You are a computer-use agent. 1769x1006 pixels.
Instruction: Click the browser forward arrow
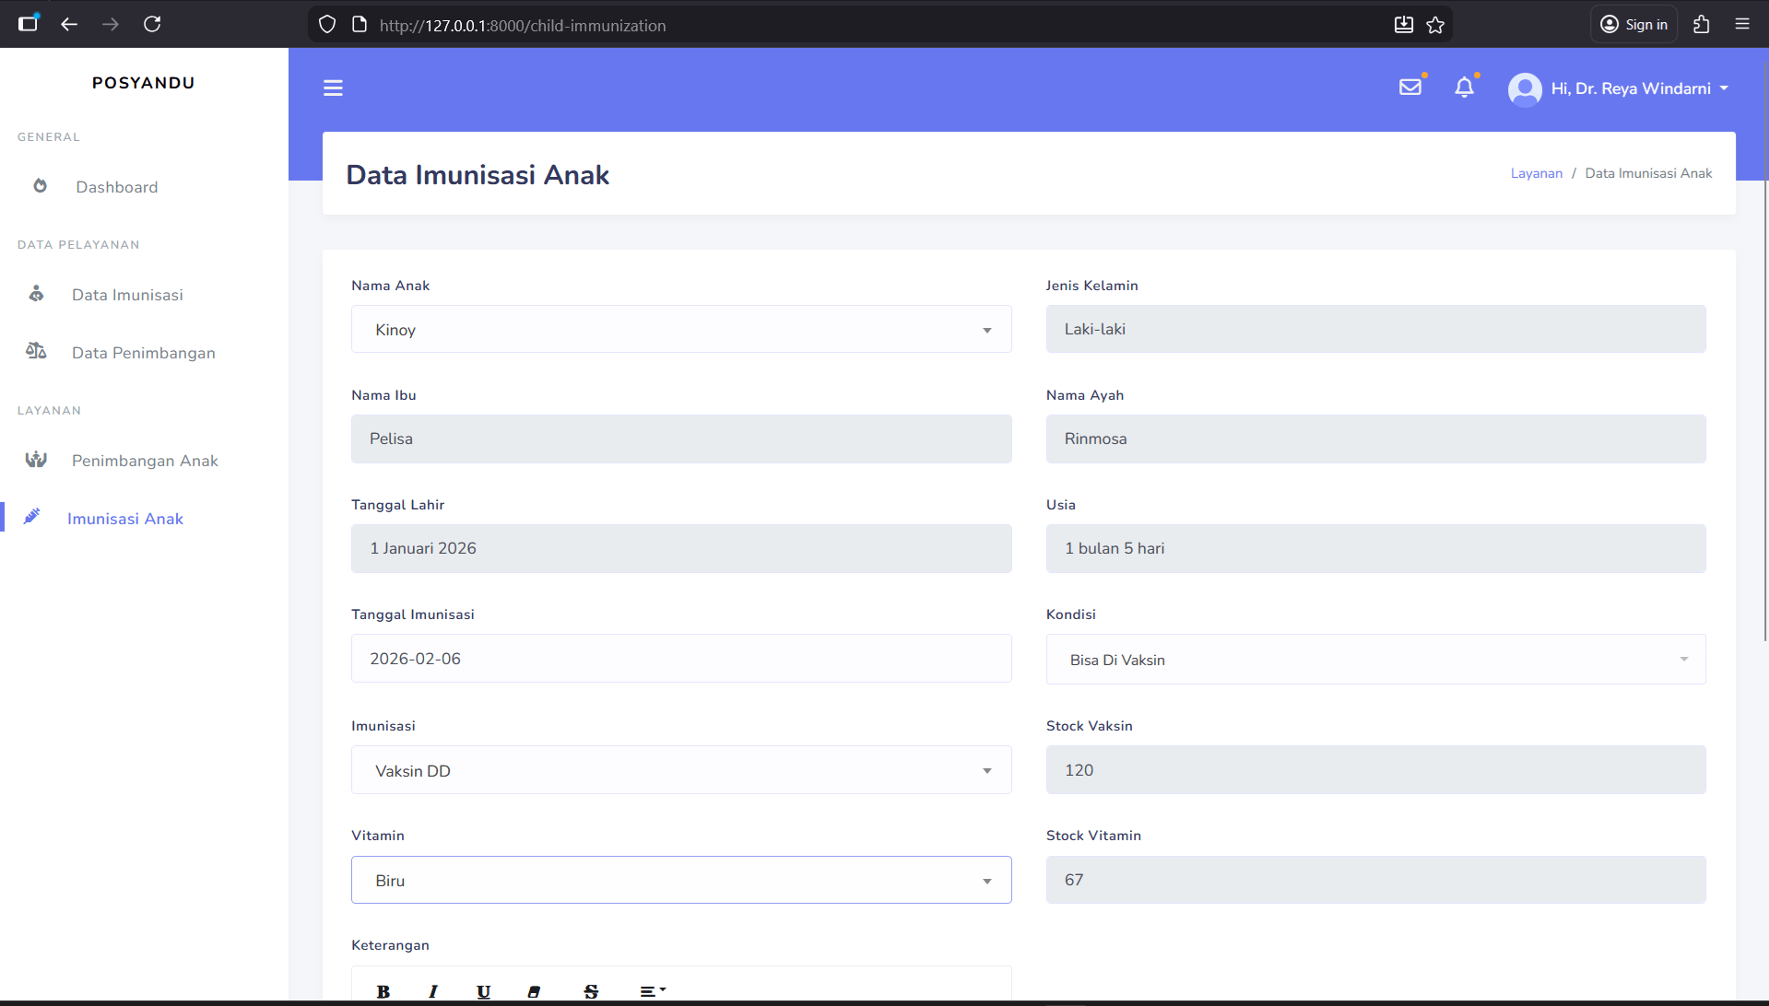point(111,24)
